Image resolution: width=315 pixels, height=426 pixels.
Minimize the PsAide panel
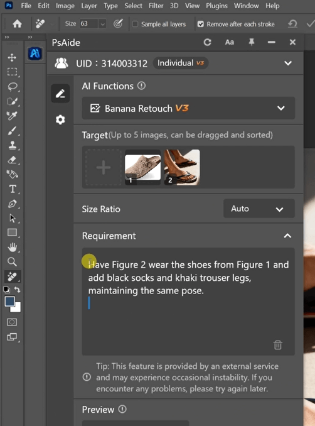pos(271,42)
